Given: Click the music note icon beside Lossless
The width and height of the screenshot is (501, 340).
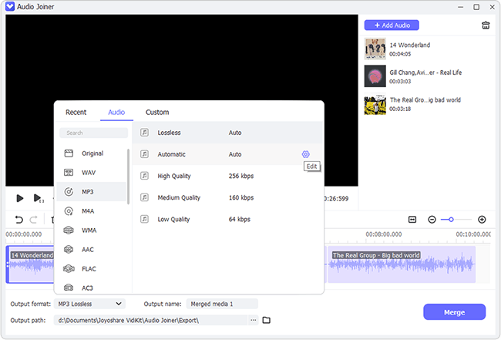Looking at the screenshot, I should 144,133.
